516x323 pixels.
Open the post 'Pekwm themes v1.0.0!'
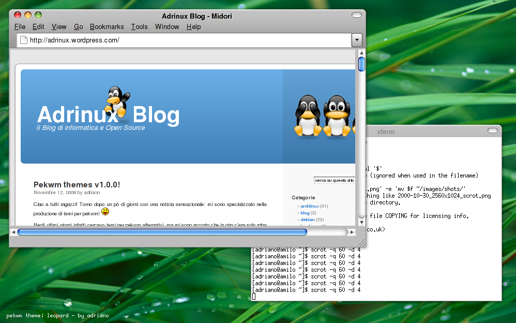tap(77, 185)
